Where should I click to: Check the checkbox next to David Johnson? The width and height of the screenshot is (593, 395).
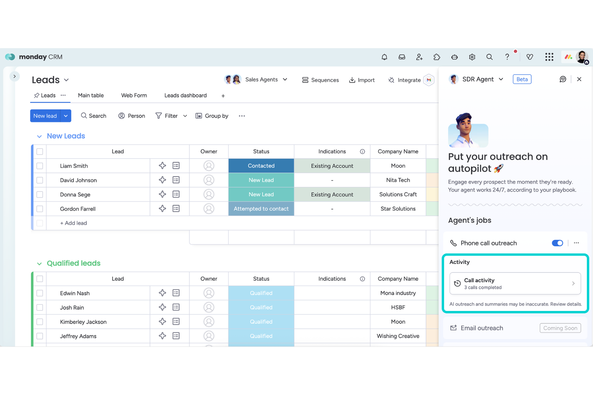(39, 180)
